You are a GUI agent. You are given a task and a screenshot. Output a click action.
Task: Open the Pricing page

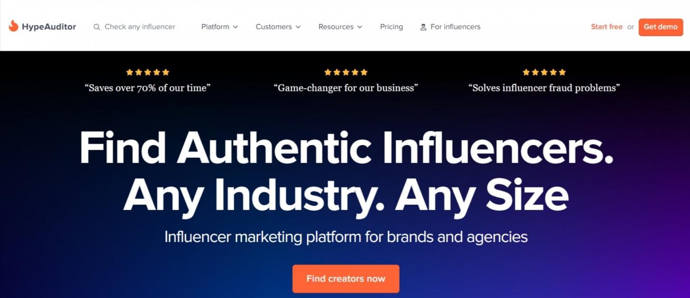391,27
